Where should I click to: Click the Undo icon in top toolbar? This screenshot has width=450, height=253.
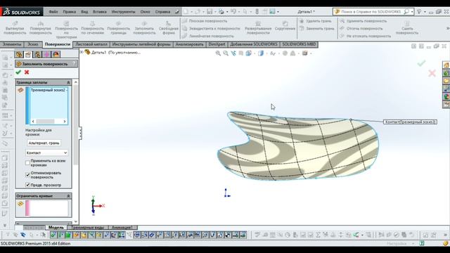[x=233, y=11]
